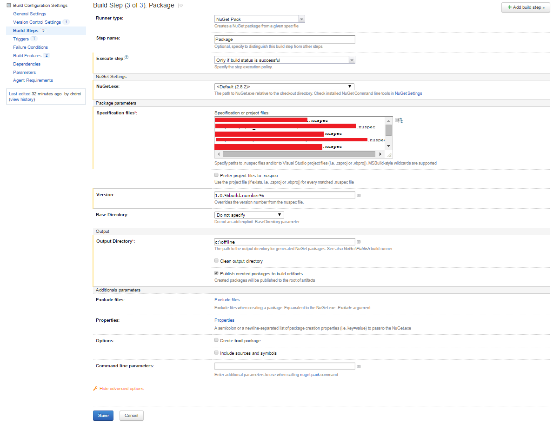Open the arrow menu beside the Package title
Viewport: 553px width, 424px height.
point(181,6)
